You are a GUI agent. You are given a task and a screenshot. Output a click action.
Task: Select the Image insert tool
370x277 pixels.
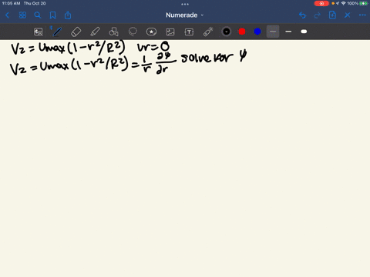tap(170, 32)
